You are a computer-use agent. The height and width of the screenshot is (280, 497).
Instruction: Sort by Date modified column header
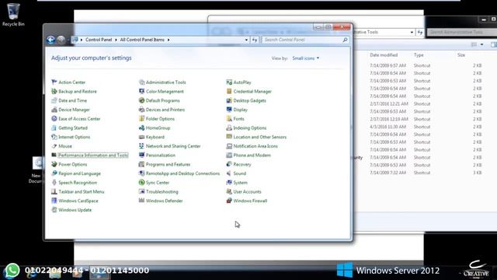tap(384, 55)
